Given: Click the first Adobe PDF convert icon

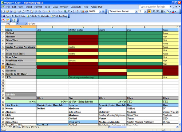Looking at the screenshot, I should pos(4,20).
